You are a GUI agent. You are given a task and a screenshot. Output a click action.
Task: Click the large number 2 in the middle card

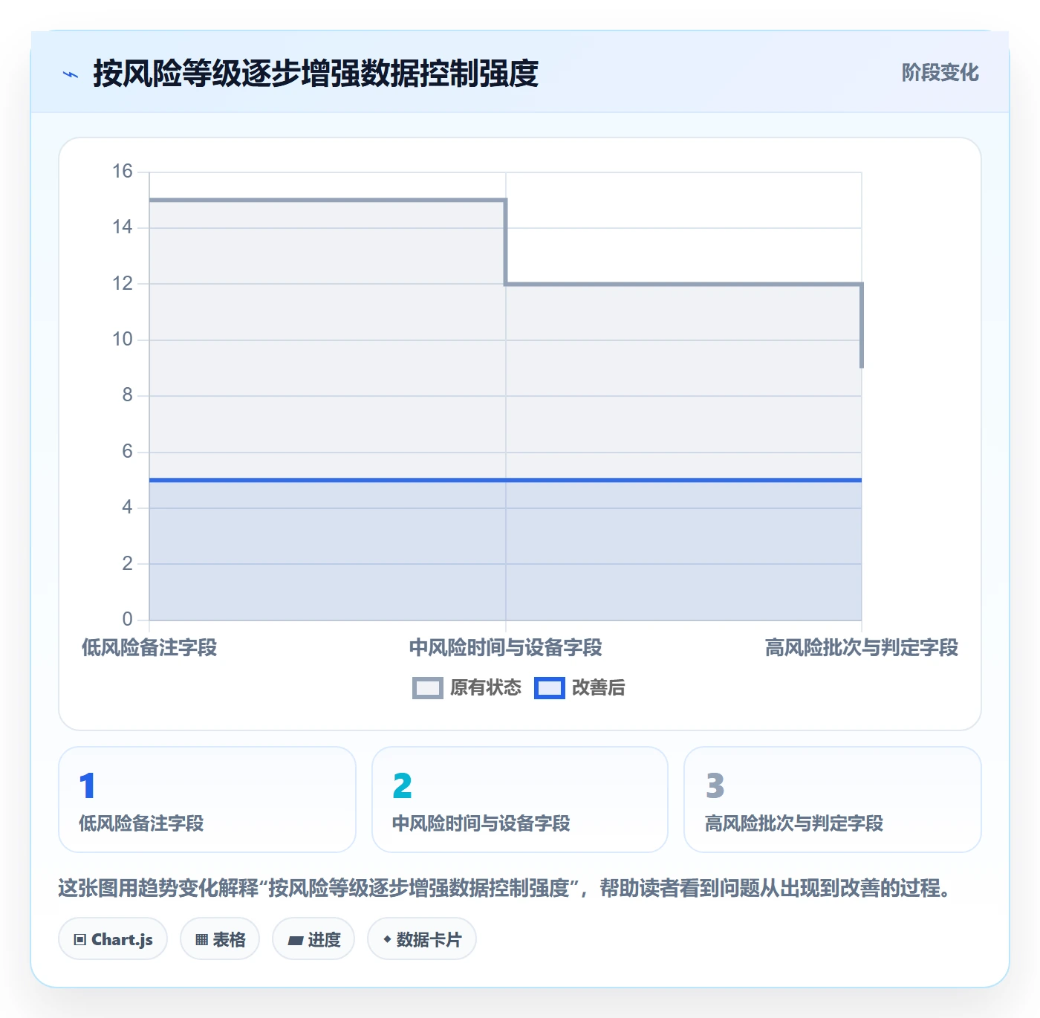[x=402, y=785]
